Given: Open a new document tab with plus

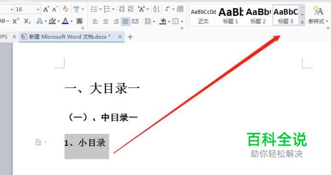Looking at the screenshot, I should click(x=130, y=37).
